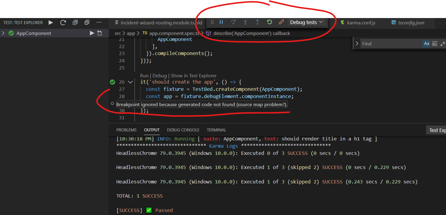Viewport: 446px width, 215px height.
Task: Open the Debug tests session dropdown
Action: (x=306, y=22)
